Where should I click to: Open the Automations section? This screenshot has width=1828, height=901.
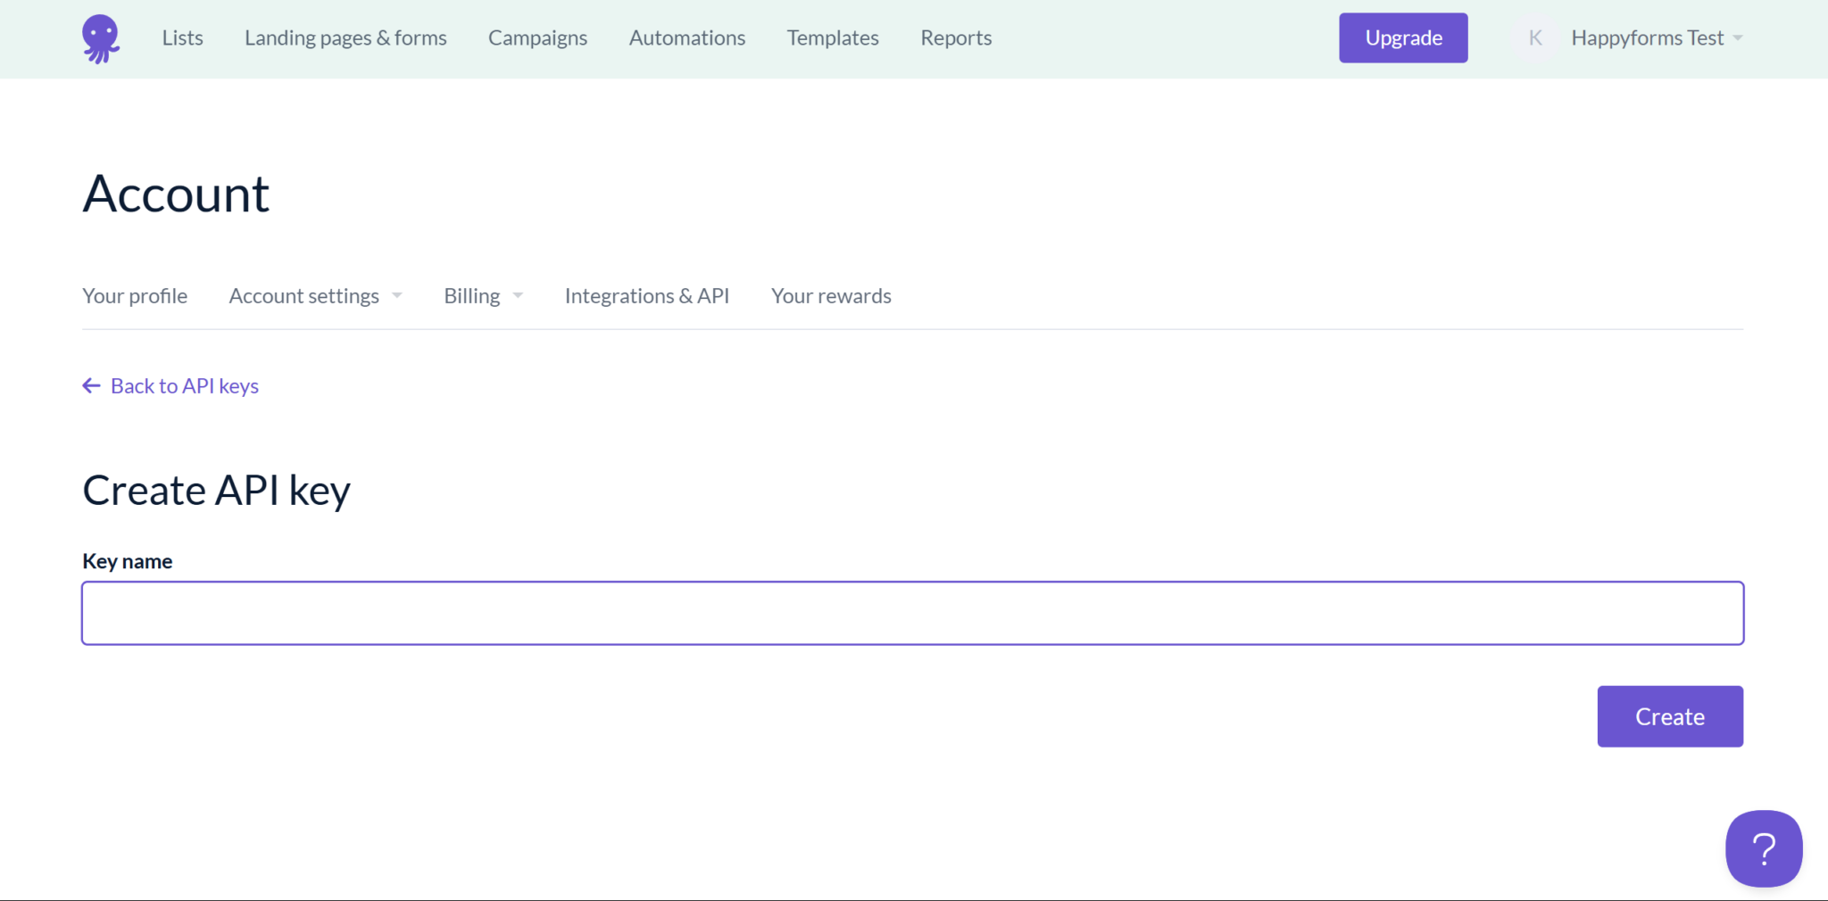pos(686,37)
